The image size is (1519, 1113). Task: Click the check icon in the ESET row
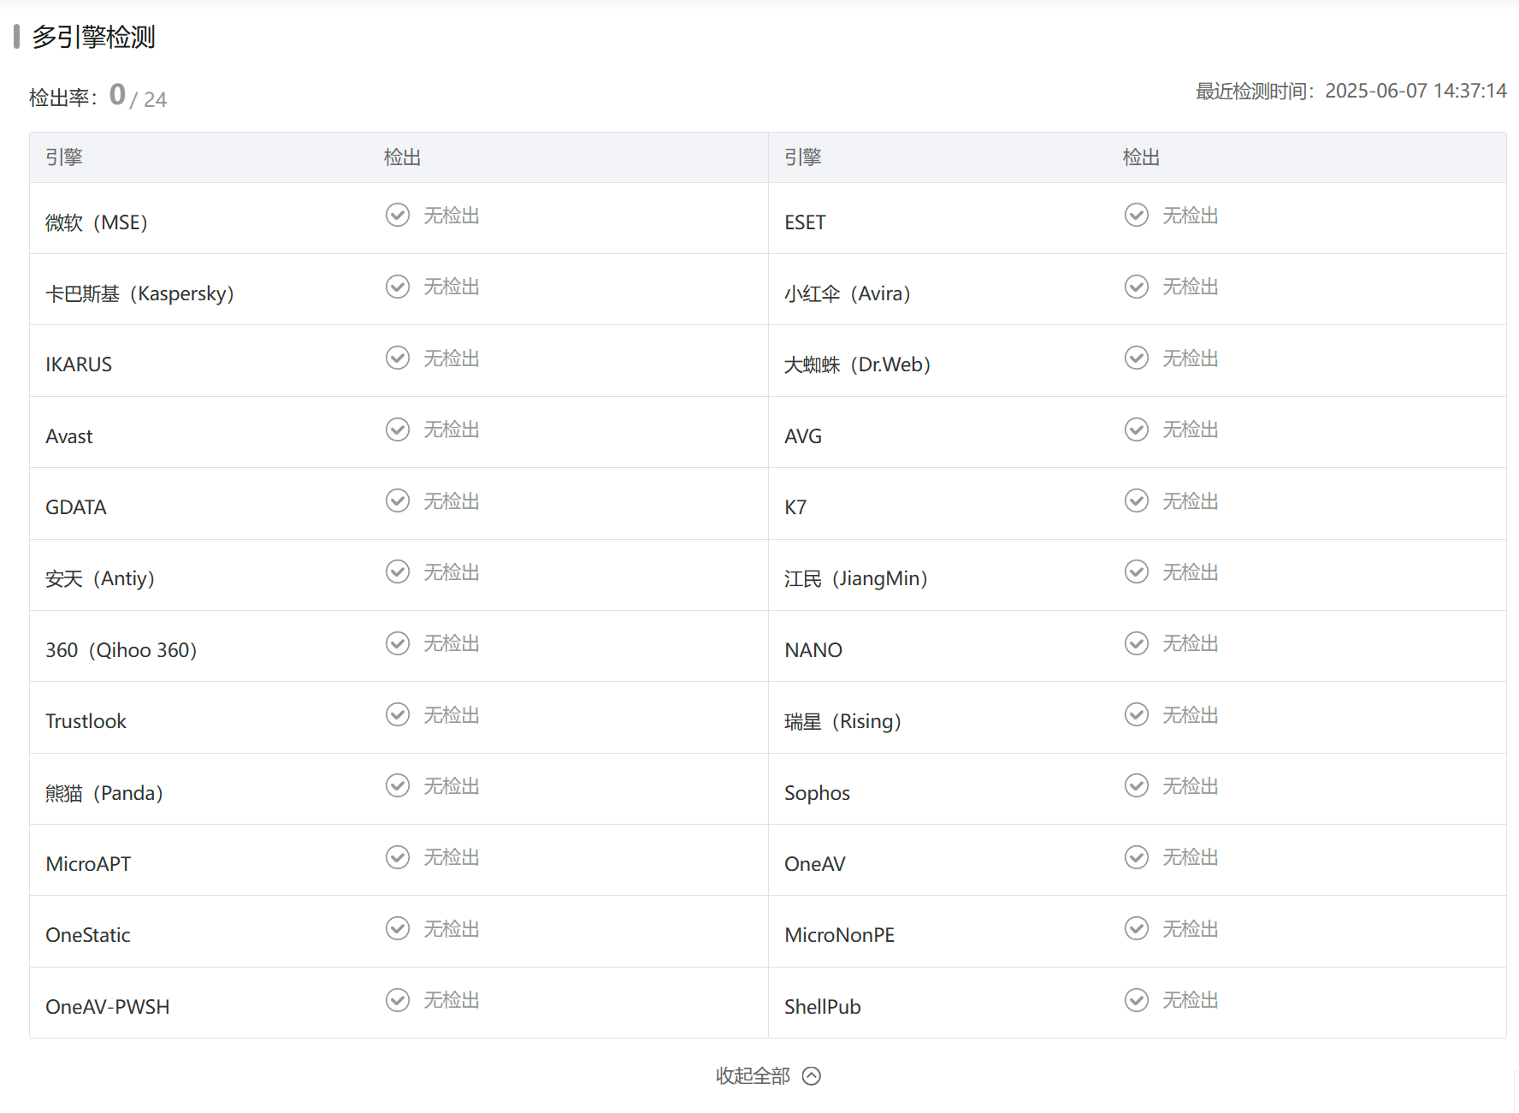pos(1137,215)
